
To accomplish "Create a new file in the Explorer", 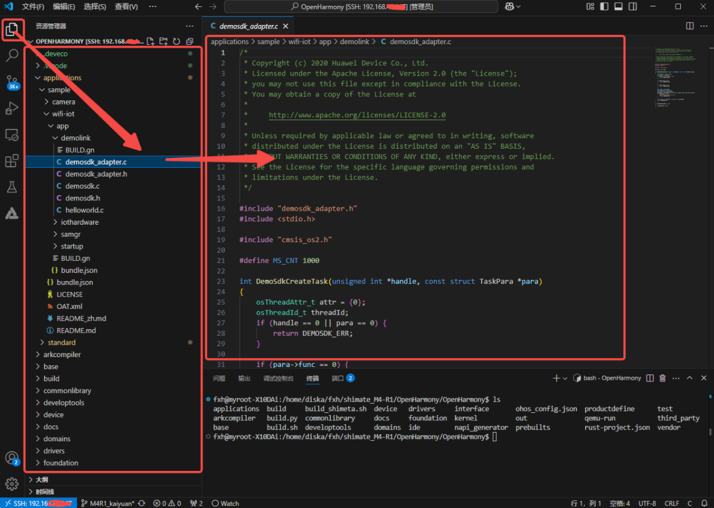I will click(x=150, y=41).
